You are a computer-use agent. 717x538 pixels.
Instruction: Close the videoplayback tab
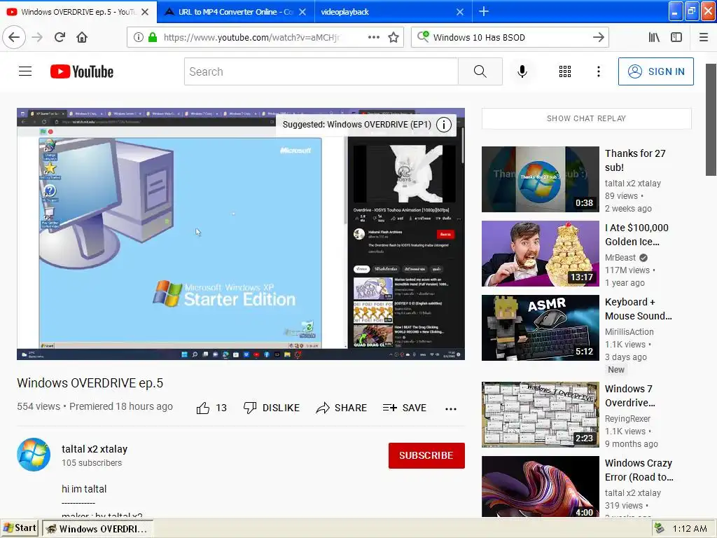pyautogui.click(x=460, y=12)
